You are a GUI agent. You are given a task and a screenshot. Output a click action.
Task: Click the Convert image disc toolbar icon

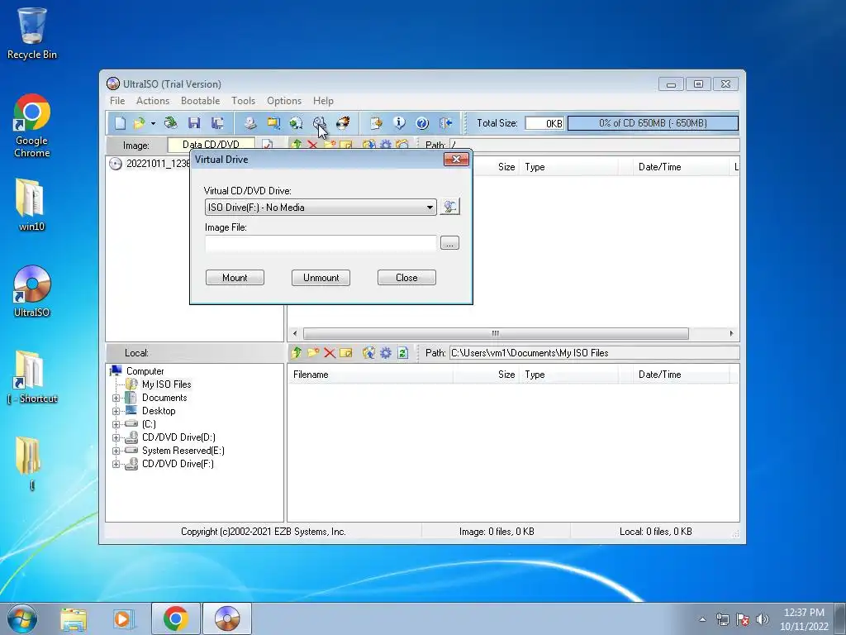tap(297, 123)
